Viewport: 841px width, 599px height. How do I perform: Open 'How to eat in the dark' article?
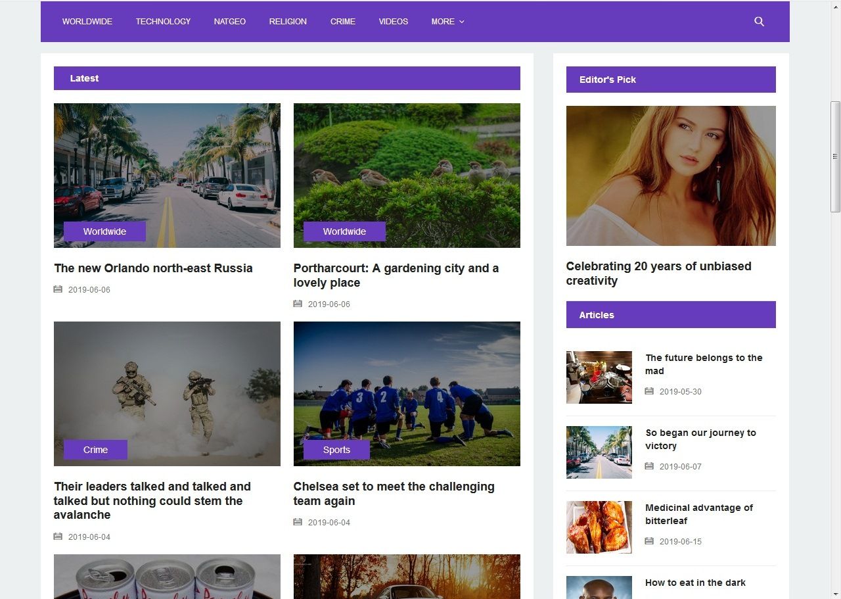695,583
